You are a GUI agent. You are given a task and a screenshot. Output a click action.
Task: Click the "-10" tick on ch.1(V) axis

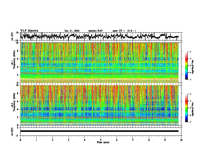[x=16, y=41]
